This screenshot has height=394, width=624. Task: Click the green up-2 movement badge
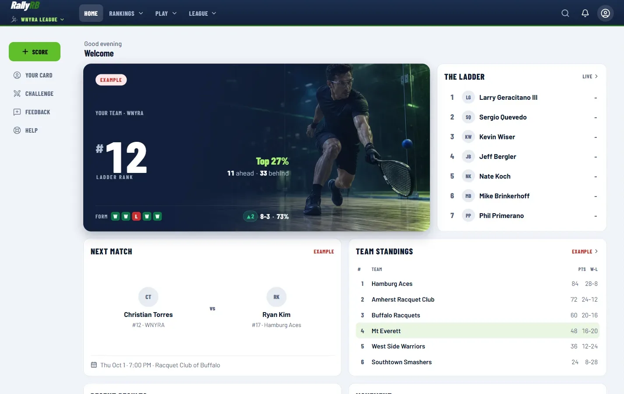click(250, 217)
